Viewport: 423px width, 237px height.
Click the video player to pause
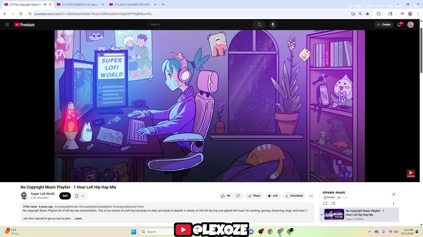[x=210, y=106]
